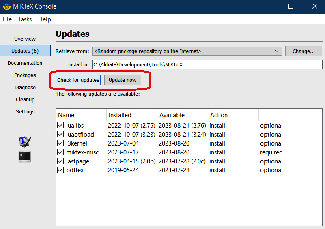Toggle the l3kernel update checkbox
Image resolution: width=325 pixels, height=229 pixels.
[x=60, y=143]
